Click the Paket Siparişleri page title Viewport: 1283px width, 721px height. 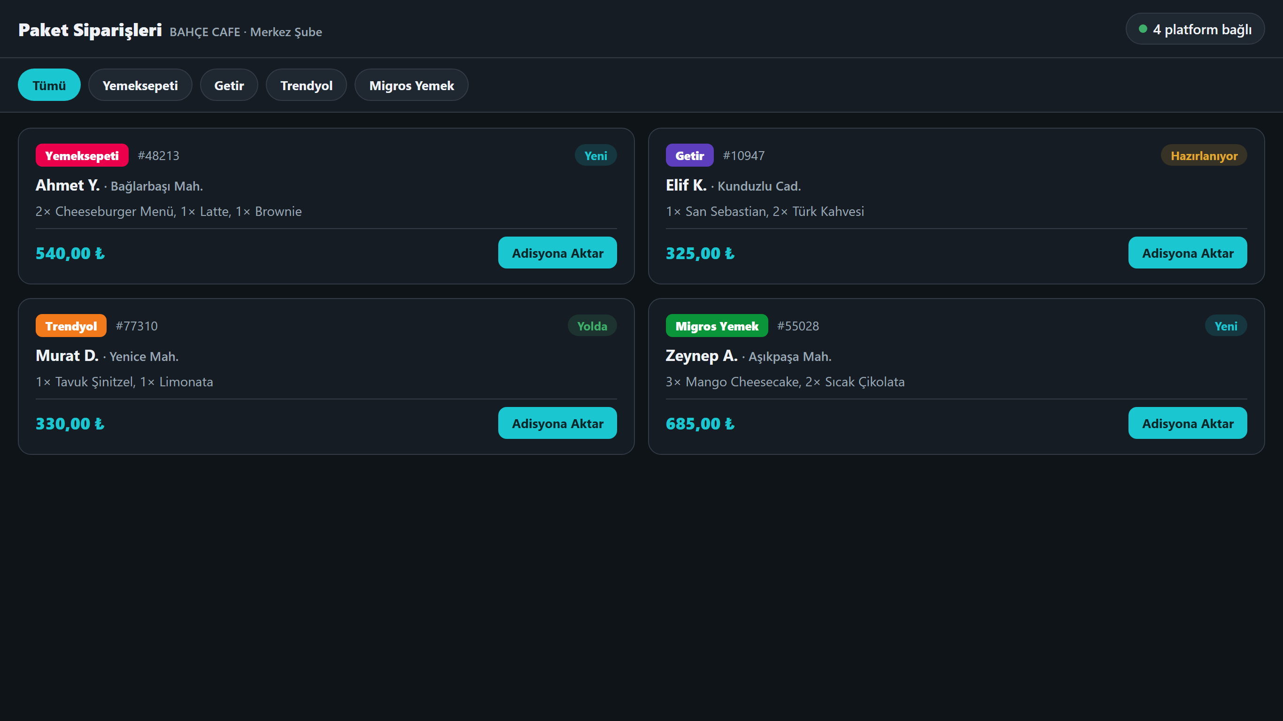coord(90,30)
